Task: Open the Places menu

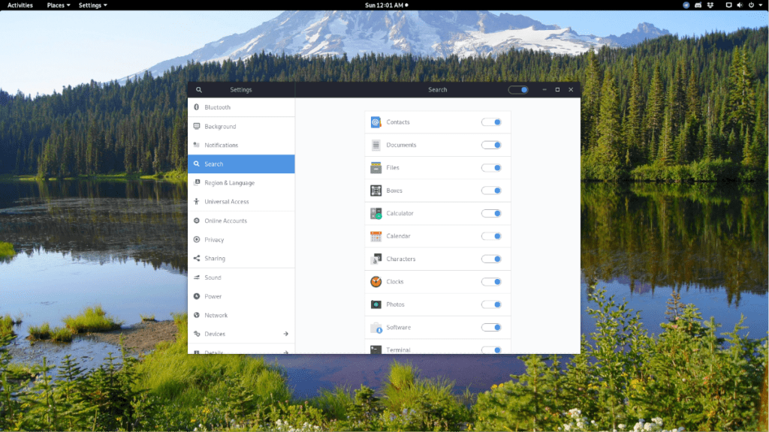Action: click(54, 5)
